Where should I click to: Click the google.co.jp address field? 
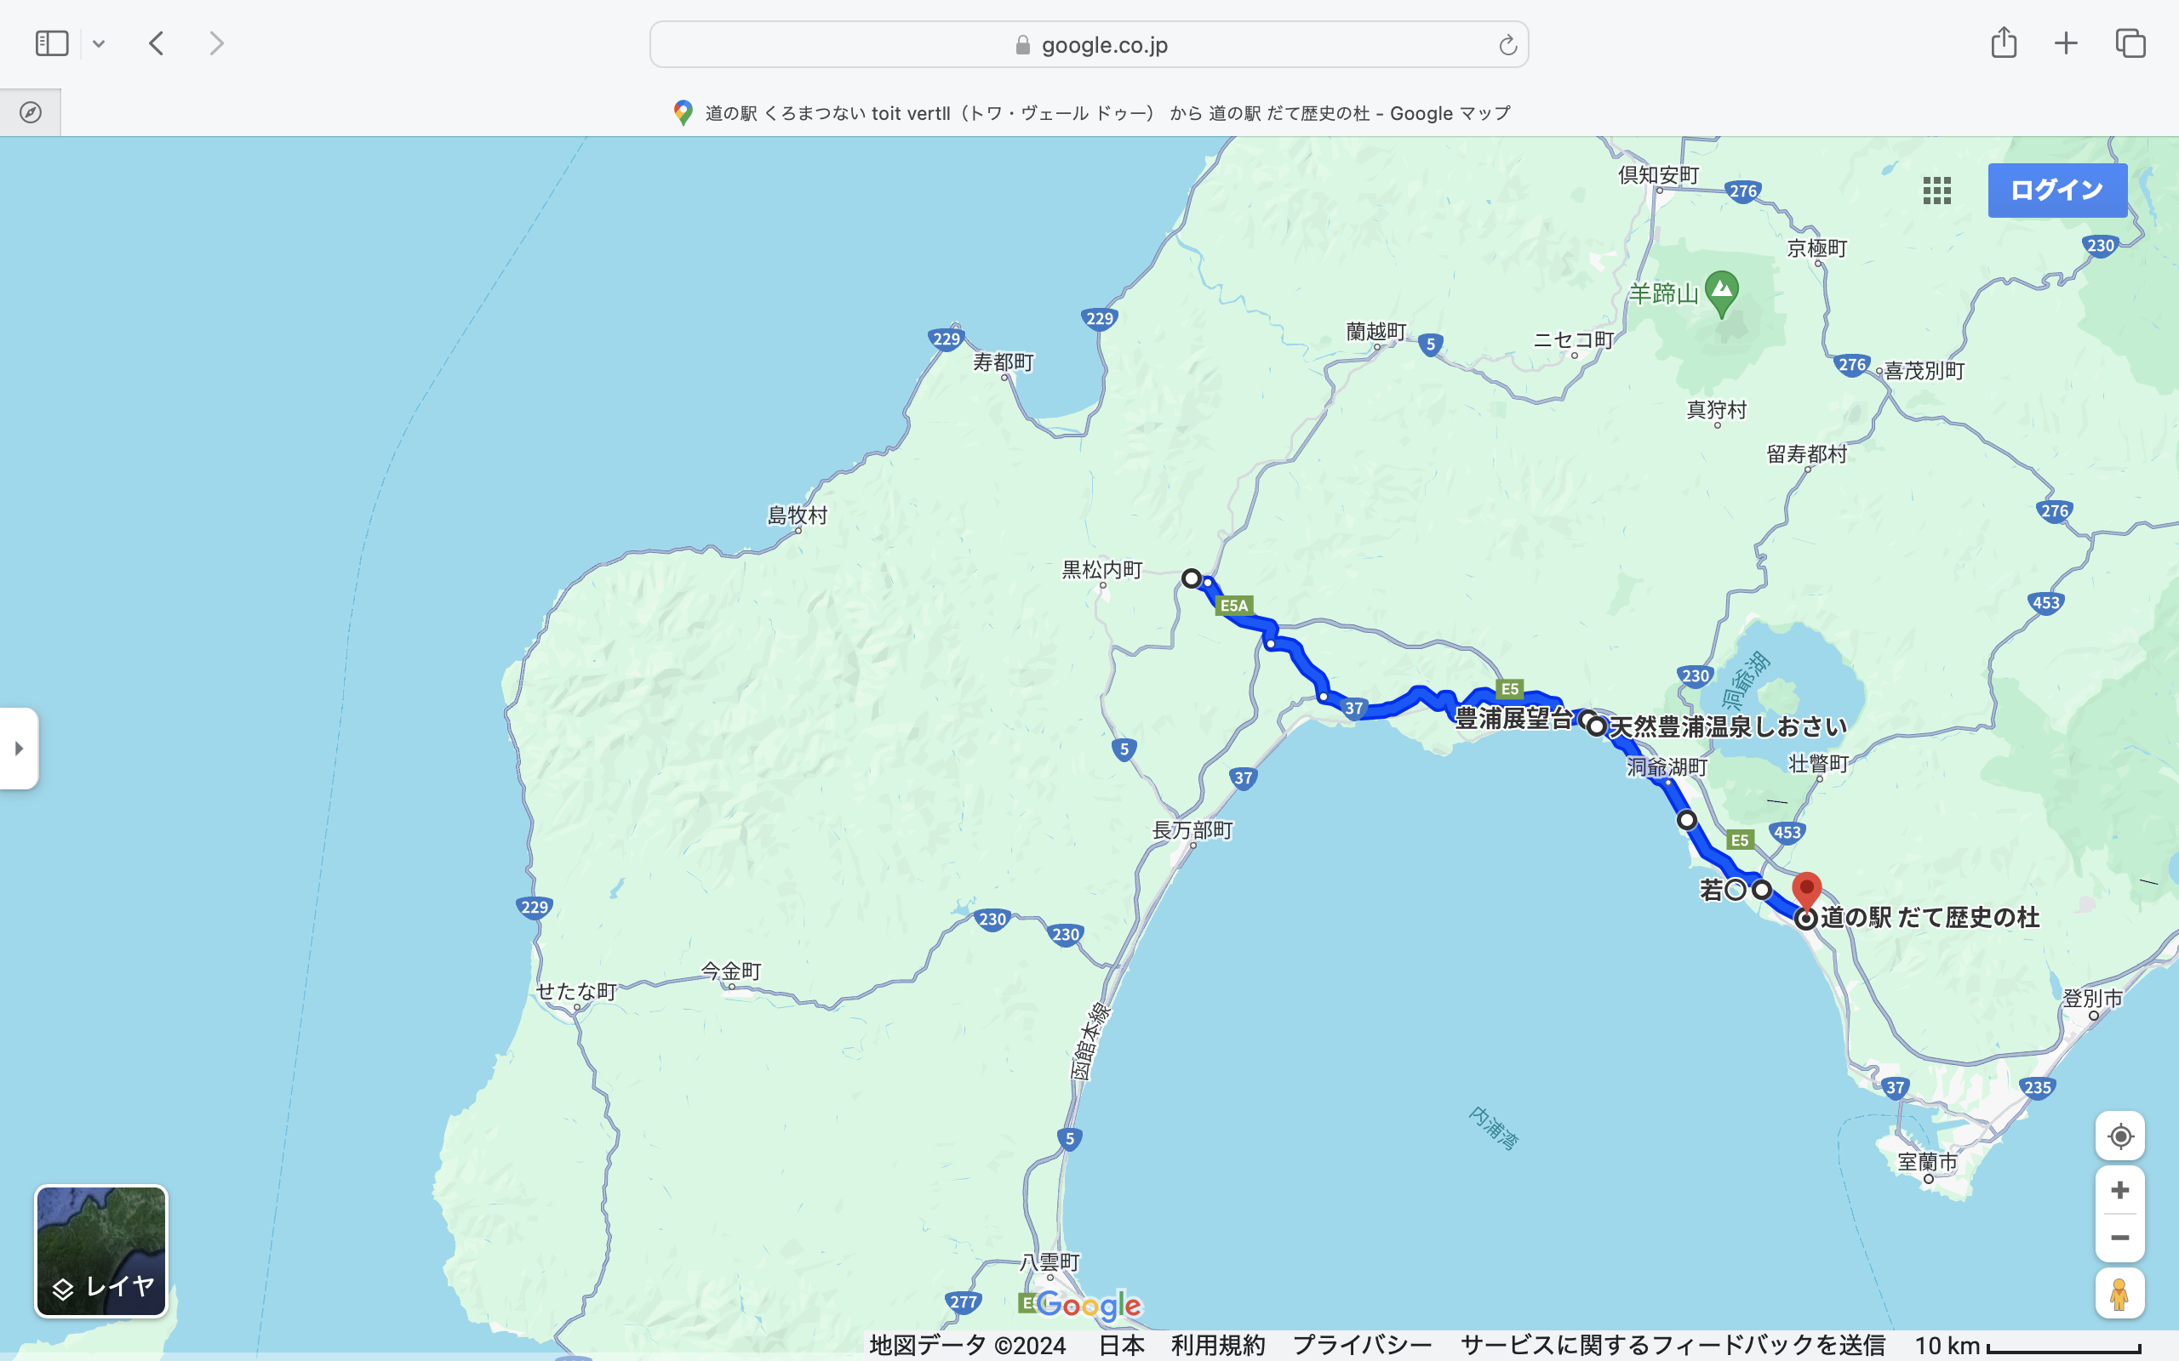(1089, 45)
